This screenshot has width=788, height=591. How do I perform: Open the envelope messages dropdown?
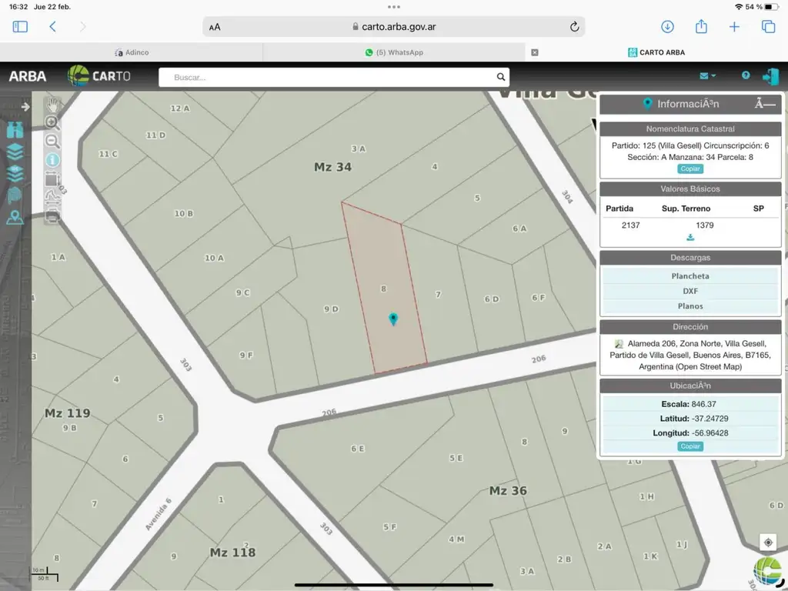707,76
